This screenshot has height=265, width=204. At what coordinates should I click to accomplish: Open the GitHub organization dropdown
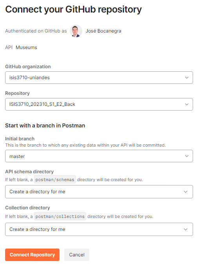(x=99, y=78)
